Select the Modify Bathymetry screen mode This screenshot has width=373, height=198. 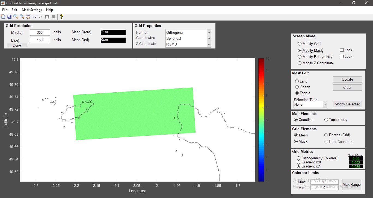click(x=300, y=57)
